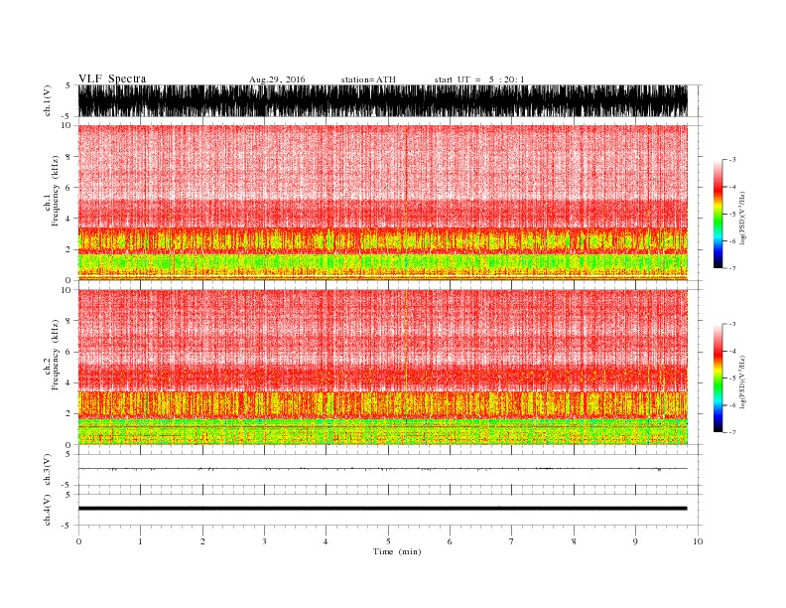Click the 'Time (min)' axis label

(x=397, y=551)
